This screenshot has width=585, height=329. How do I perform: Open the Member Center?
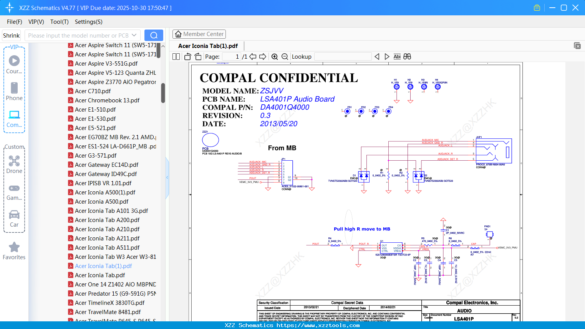pos(199,34)
